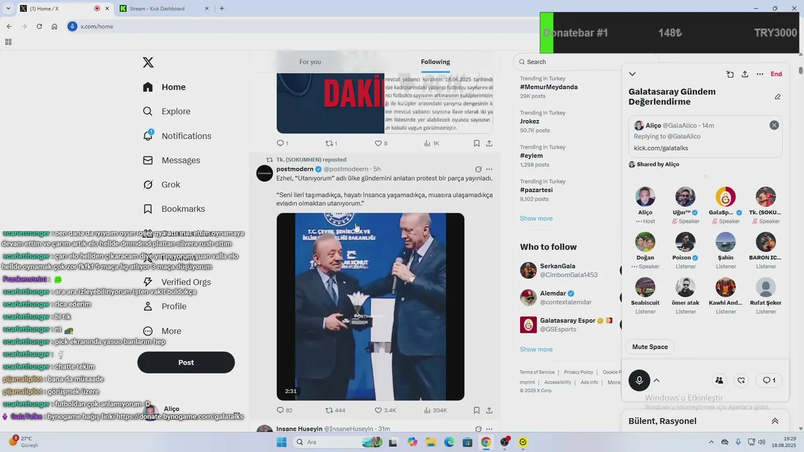Open Windows Start menu

coord(281,442)
